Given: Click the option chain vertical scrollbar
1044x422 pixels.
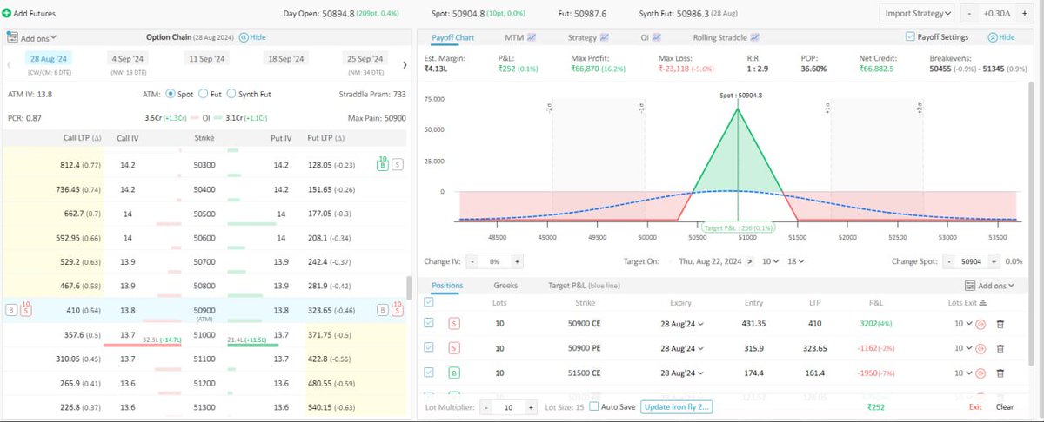Looking at the screenshot, I should click(x=410, y=287).
